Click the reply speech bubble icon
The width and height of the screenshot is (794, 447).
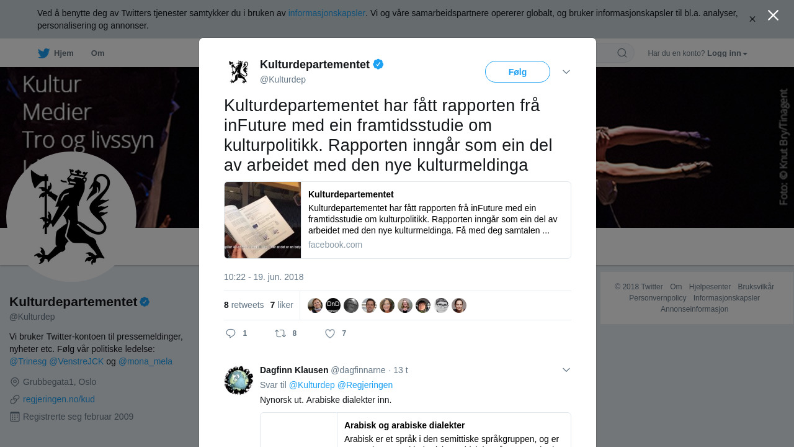231,333
